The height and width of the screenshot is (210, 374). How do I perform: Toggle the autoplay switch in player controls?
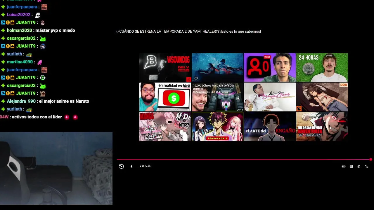[344, 167]
